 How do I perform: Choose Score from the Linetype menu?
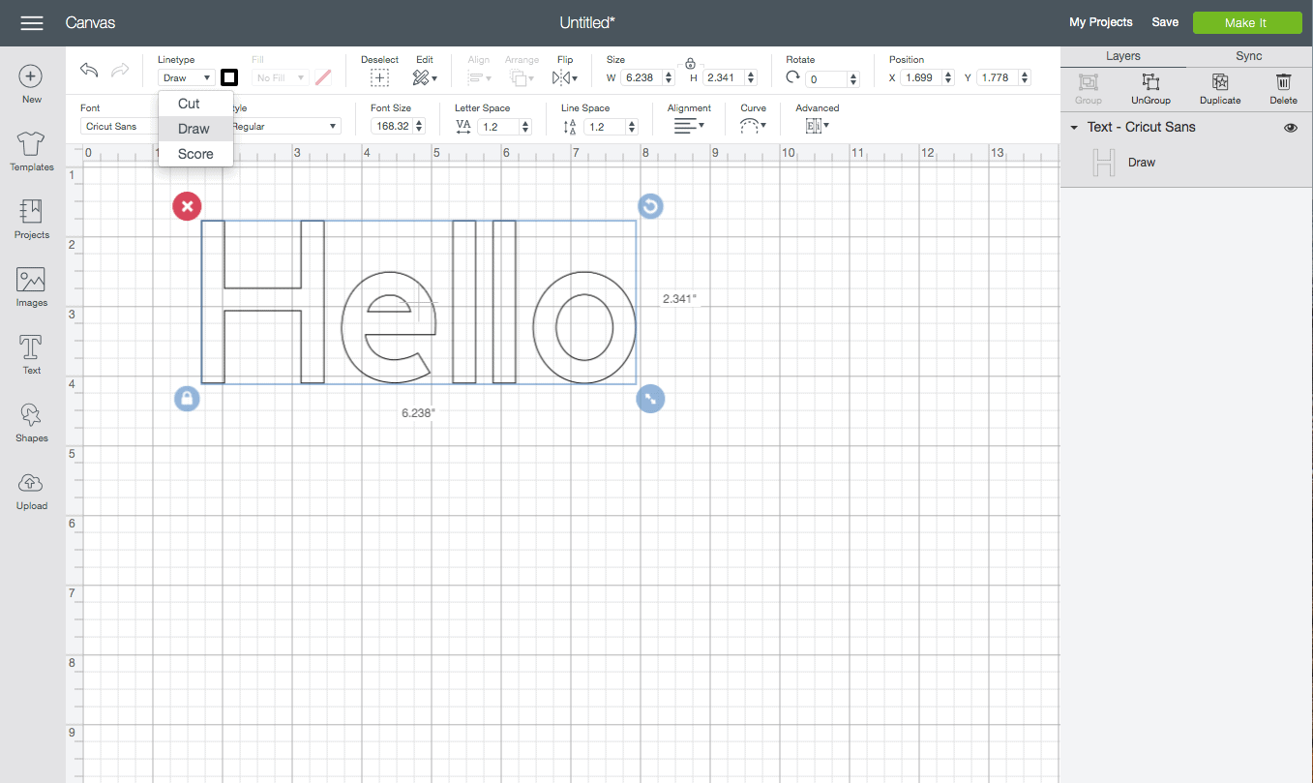195,154
